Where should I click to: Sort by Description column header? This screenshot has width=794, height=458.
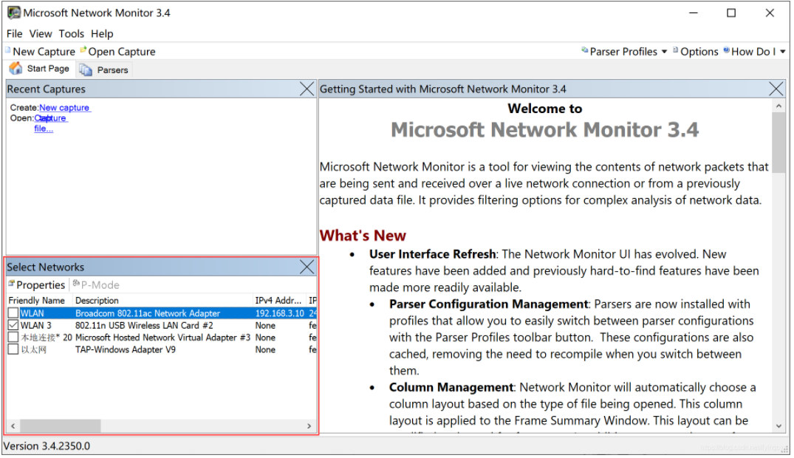pyautogui.click(x=163, y=301)
